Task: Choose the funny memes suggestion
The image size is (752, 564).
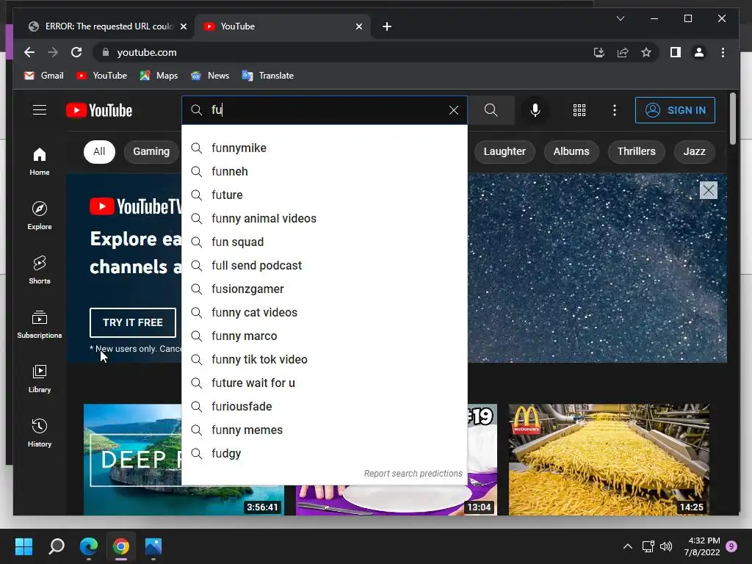Action: 325,430
